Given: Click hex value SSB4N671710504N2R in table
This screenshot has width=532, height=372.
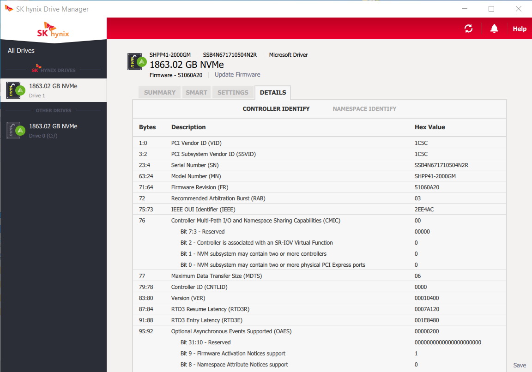Looking at the screenshot, I should coord(441,165).
